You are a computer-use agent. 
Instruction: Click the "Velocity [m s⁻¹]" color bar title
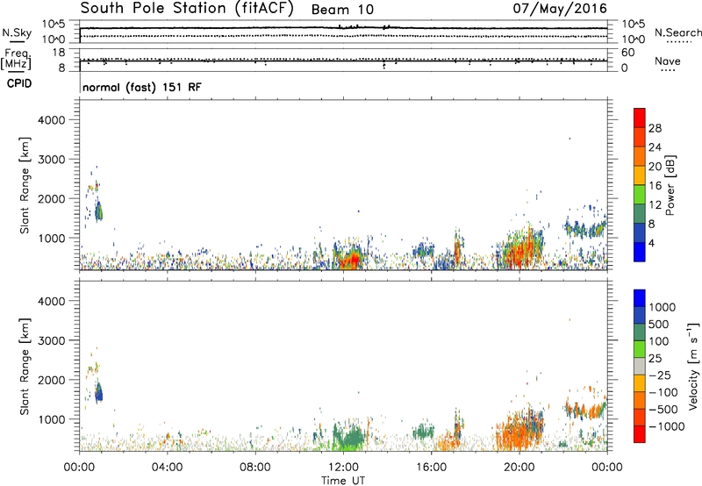[693, 367]
